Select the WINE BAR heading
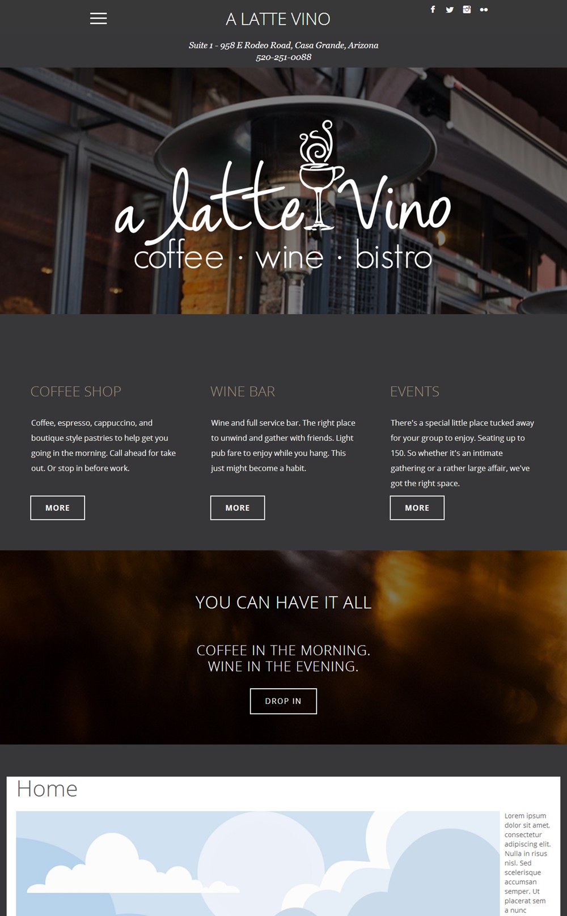This screenshot has height=916, width=567. [x=243, y=392]
